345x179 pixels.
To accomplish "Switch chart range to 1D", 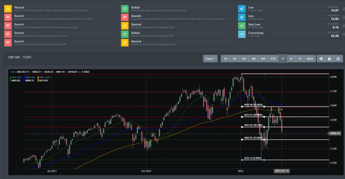I will (x=225, y=59).
